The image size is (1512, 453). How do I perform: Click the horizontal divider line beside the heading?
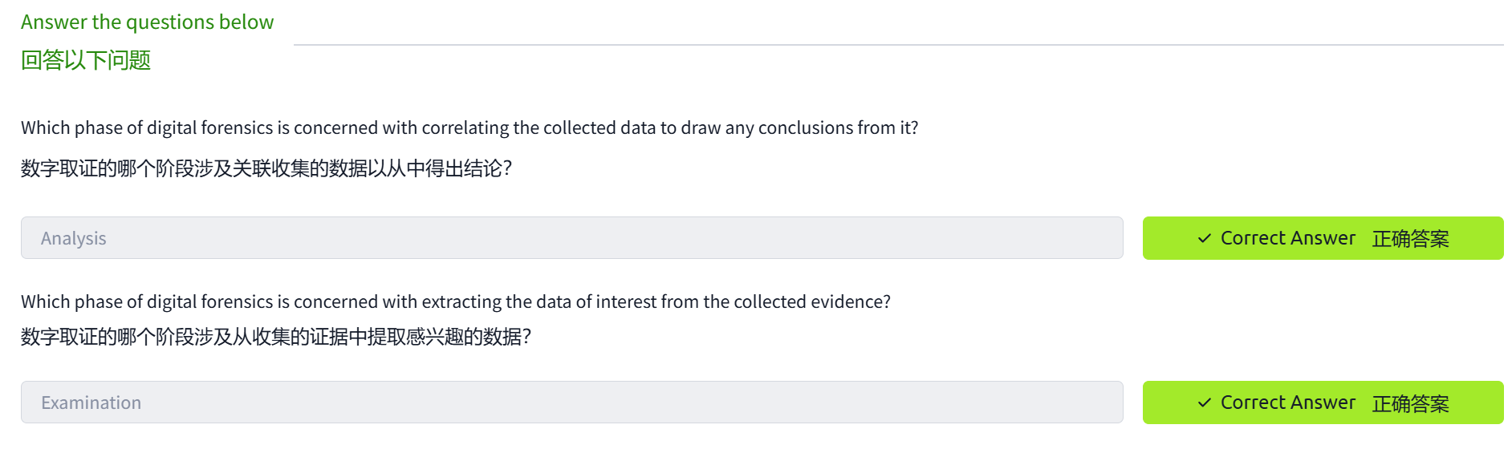(x=898, y=45)
